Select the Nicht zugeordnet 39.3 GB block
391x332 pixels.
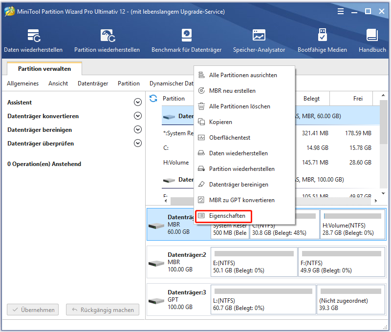(351, 299)
